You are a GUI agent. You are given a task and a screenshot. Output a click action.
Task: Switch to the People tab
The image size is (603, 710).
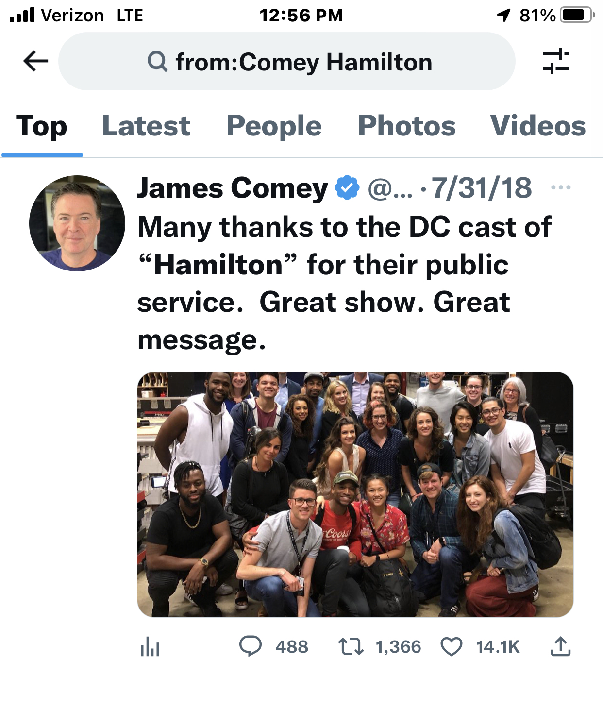[x=274, y=126]
